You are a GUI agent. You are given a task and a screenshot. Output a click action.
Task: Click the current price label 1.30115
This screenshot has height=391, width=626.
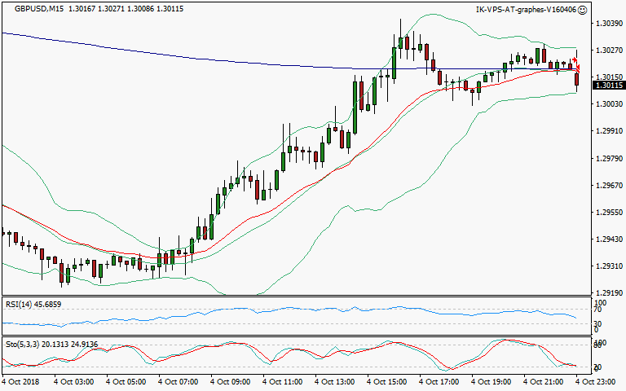[x=608, y=85]
